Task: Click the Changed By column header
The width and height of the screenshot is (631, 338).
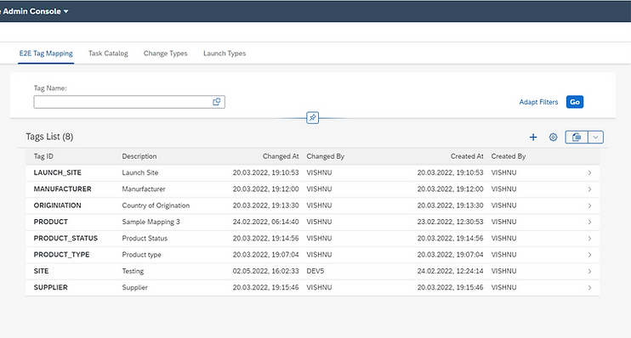Action: click(x=326, y=156)
